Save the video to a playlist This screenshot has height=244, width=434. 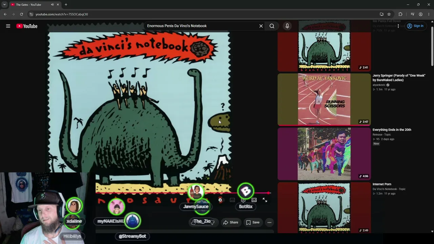point(253,222)
